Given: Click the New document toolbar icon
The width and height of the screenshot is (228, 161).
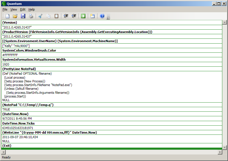Looking at the screenshot, I should (x=8, y=16).
